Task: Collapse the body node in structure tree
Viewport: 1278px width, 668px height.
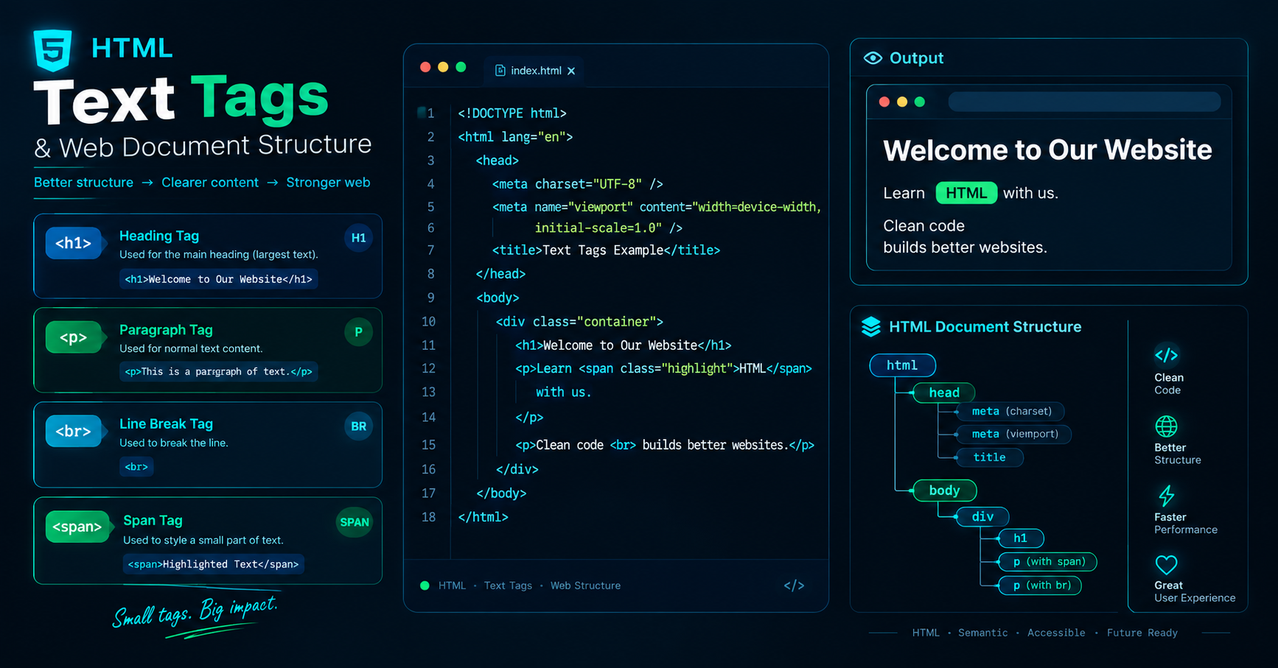Action: pyautogui.click(x=944, y=491)
